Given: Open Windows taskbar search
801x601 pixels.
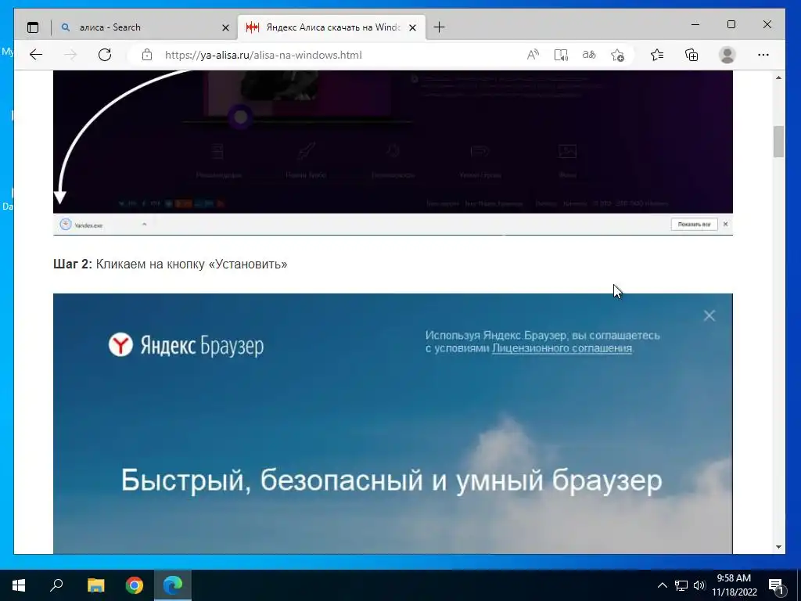Looking at the screenshot, I should (x=56, y=585).
